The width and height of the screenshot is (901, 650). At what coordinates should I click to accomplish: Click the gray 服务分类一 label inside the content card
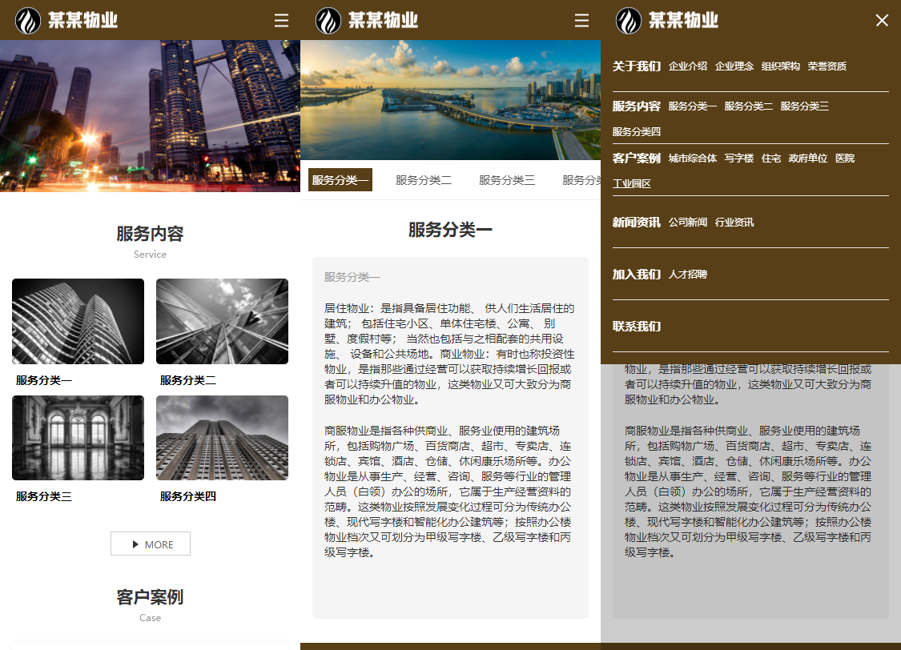pyautogui.click(x=352, y=277)
